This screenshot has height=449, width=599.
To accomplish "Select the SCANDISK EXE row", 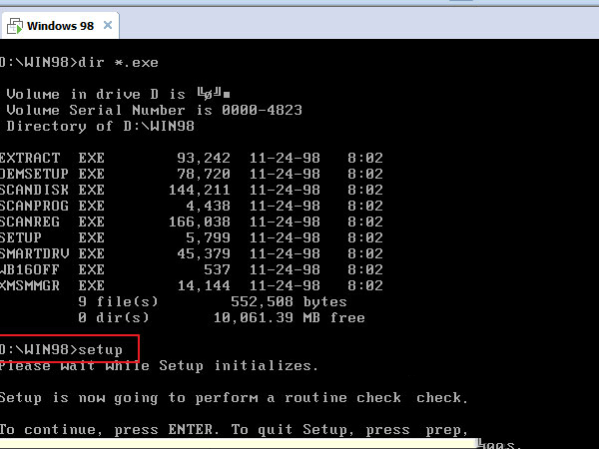I will tap(191, 191).
